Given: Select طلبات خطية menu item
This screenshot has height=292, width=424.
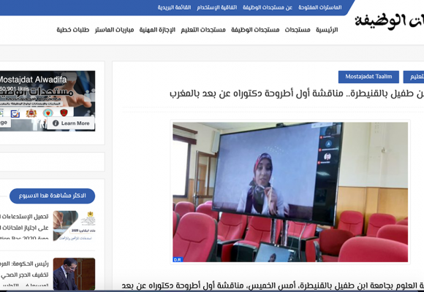Looking at the screenshot, I should (x=73, y=30).
